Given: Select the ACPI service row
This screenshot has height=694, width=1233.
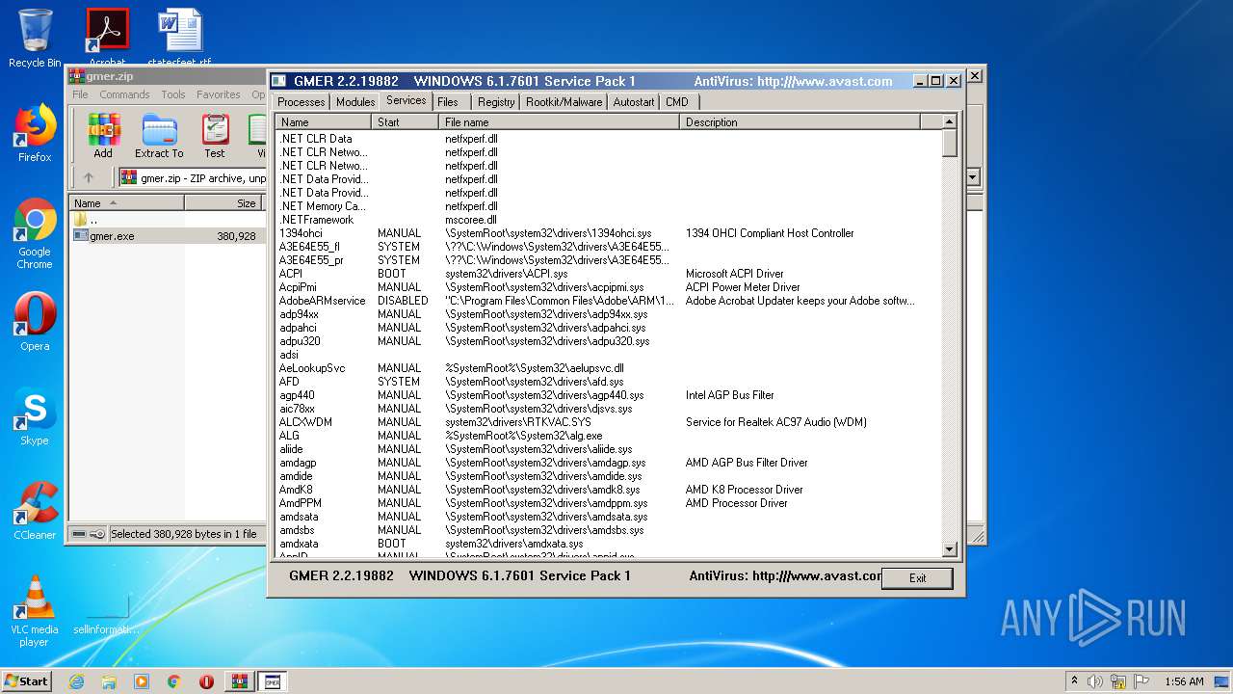Looking at the screenshot, I should click(x=608, y=274).
